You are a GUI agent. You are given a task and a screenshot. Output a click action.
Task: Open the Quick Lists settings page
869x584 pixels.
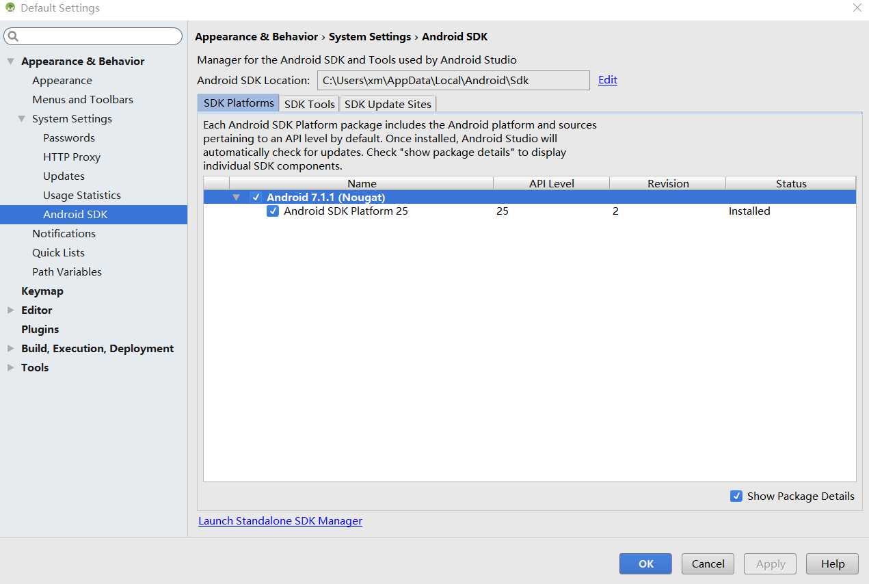click(58, 252)
